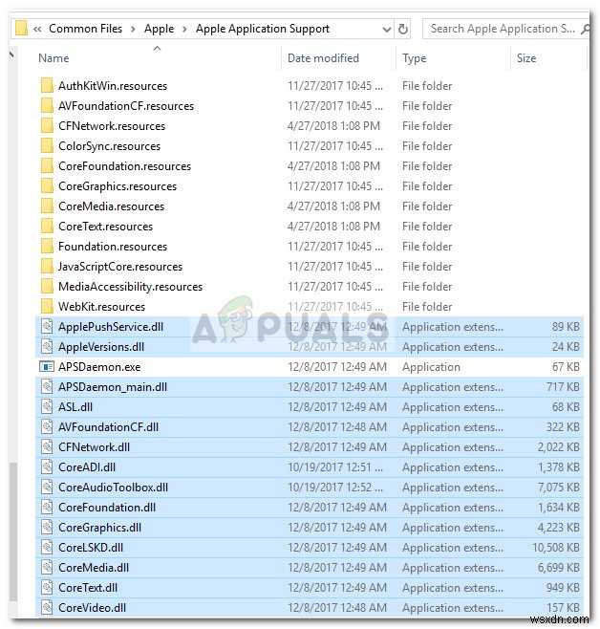Sort by Type column header
600x629 pixels.
(414, 58)
